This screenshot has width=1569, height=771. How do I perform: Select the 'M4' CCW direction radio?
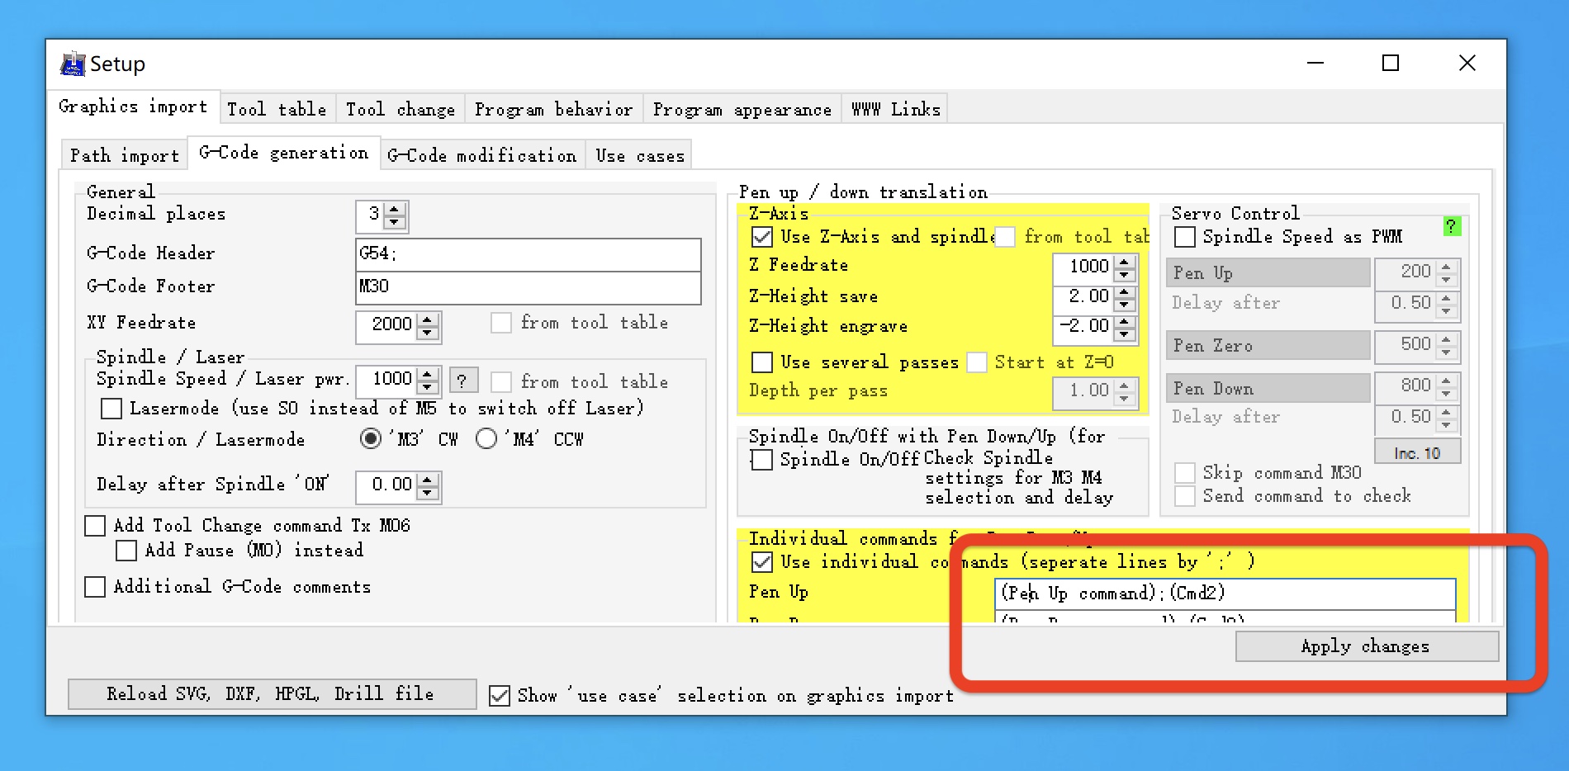pyautogui.click(x=486, y=439)
